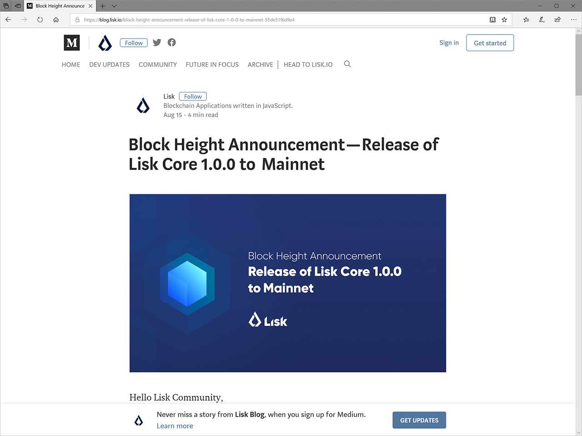The image size is (582, 436).
Task: Follow the Lisk blog next to the author name
Action: click(192, 96)
